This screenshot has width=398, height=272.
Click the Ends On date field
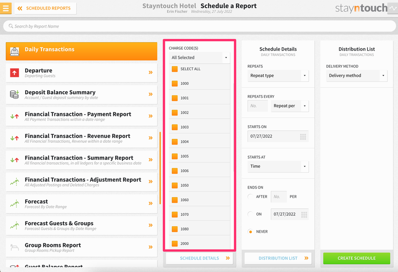pos(289,214)
